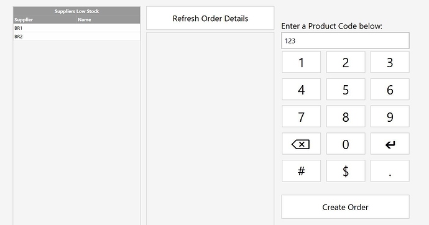This screenshot has height=225, width=429.
Task: Tap keypad number 3
Action: click(x=390, y=62)
